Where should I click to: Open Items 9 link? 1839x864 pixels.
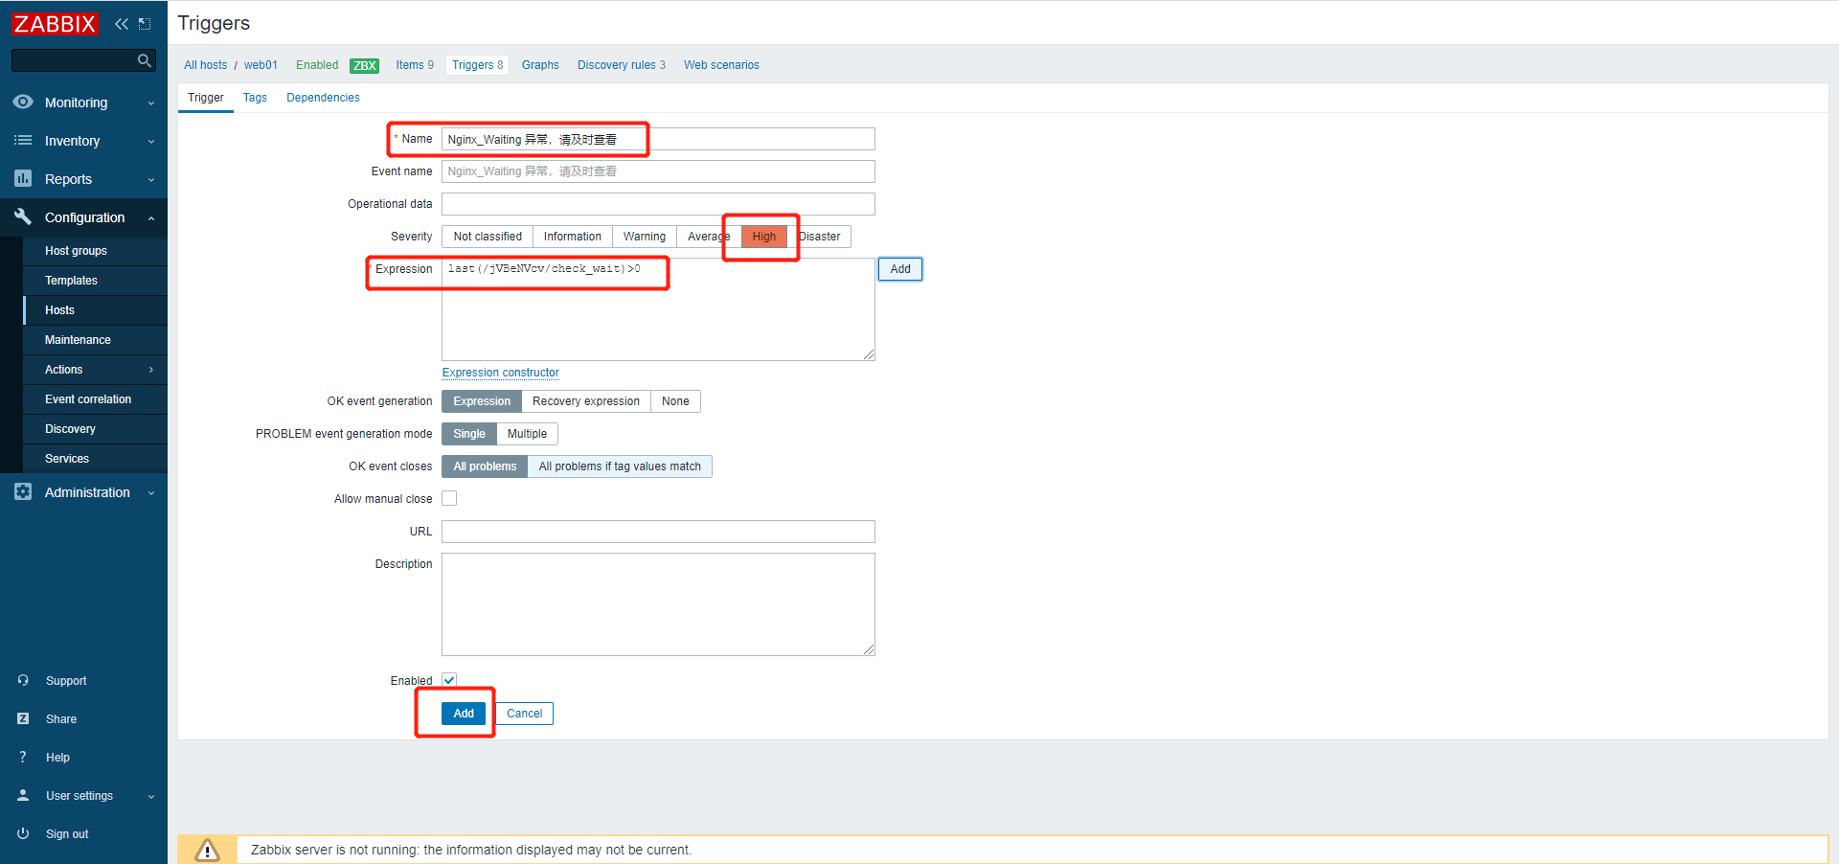(x=415, y=65)
